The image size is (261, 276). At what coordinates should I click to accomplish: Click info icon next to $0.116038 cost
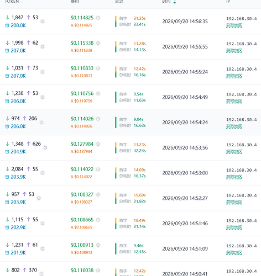(98, 270)
